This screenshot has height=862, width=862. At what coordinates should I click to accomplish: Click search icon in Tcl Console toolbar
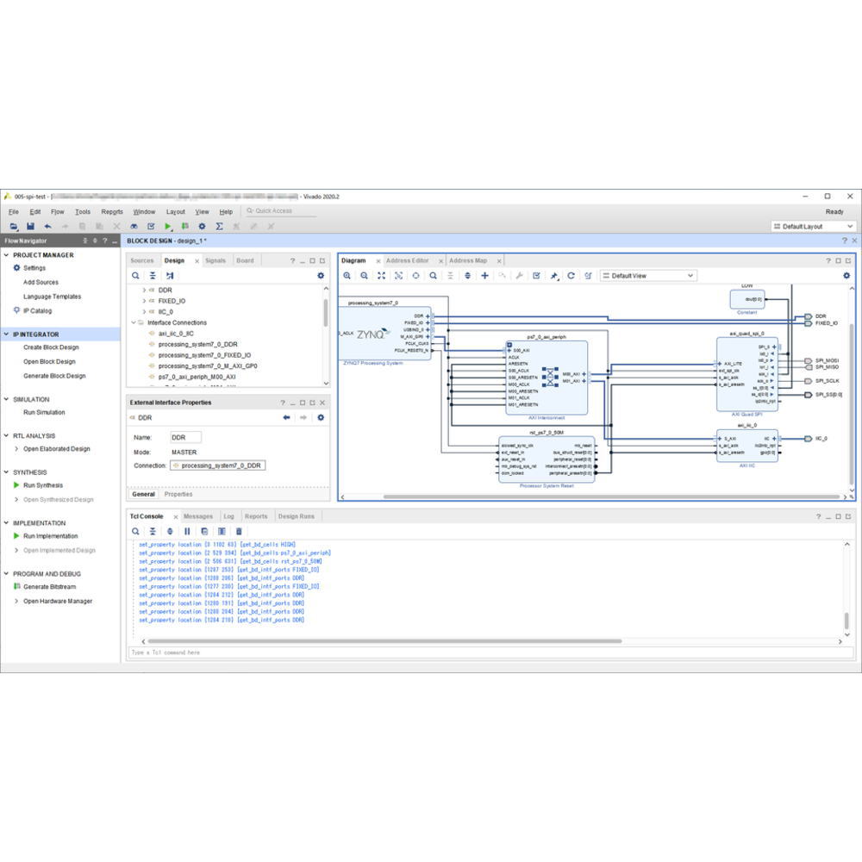(135, 532)
